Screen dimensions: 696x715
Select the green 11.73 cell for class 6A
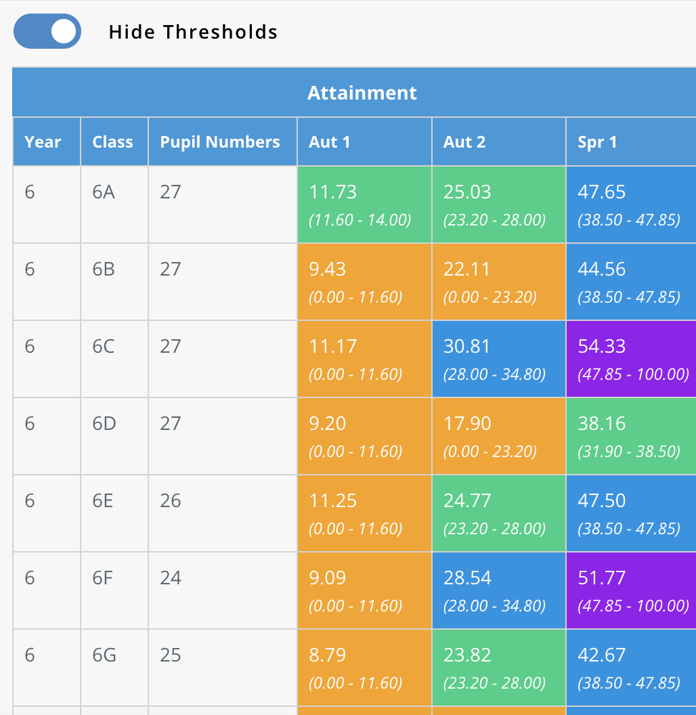364,204
